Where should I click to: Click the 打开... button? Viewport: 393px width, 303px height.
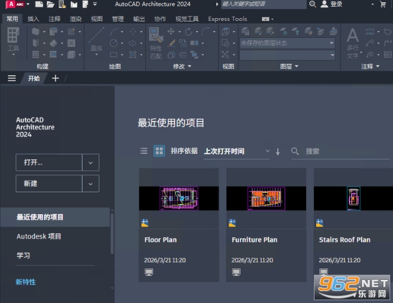pyautogui.click(x=49, y=162)
